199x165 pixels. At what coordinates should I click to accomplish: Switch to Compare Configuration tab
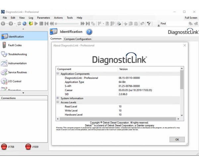[78, 39]
